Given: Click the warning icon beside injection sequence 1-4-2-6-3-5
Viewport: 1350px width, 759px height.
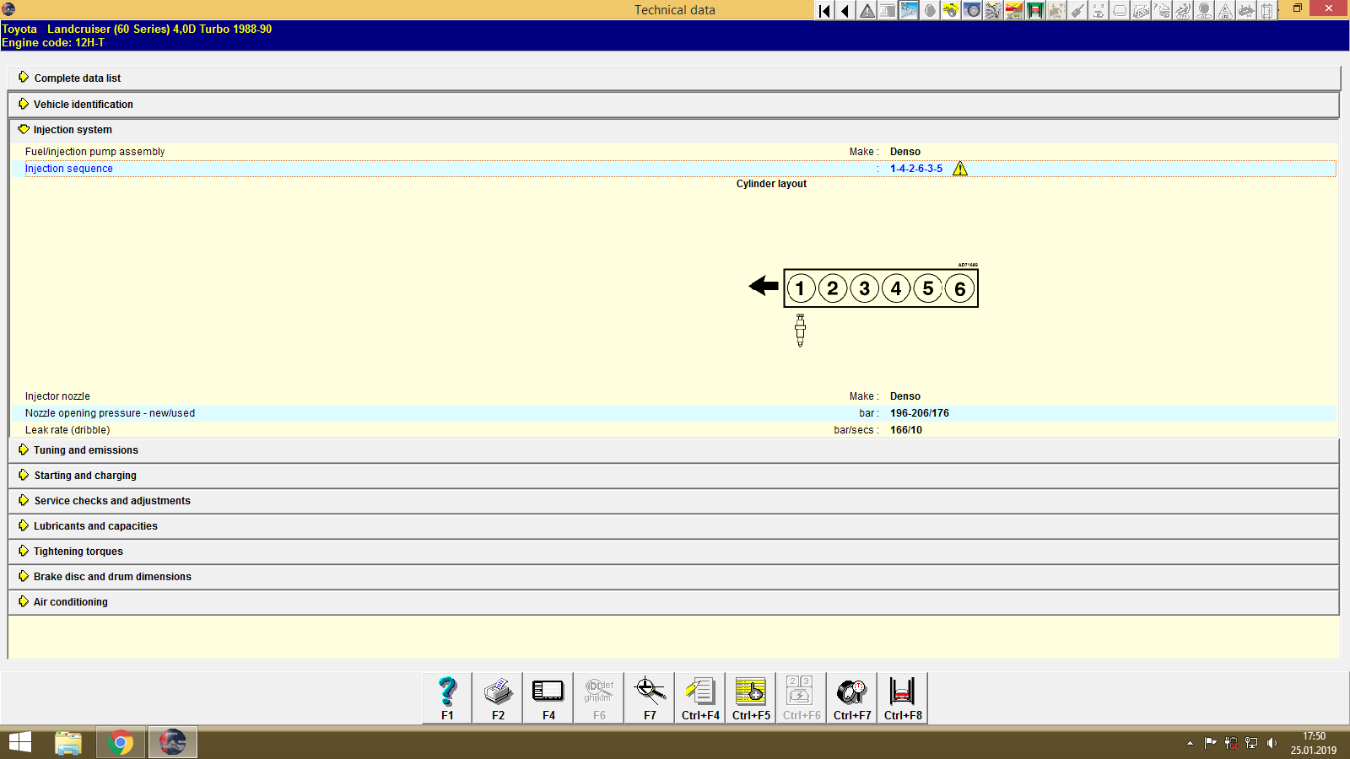Looking at the screenshot, I should (960, 169).
